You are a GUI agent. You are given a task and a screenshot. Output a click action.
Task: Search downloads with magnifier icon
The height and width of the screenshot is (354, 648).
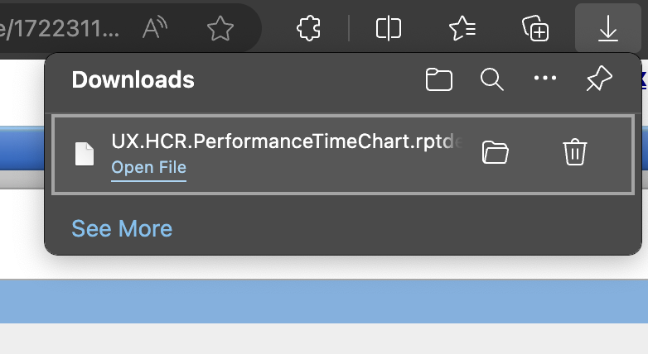pos(491,79)
